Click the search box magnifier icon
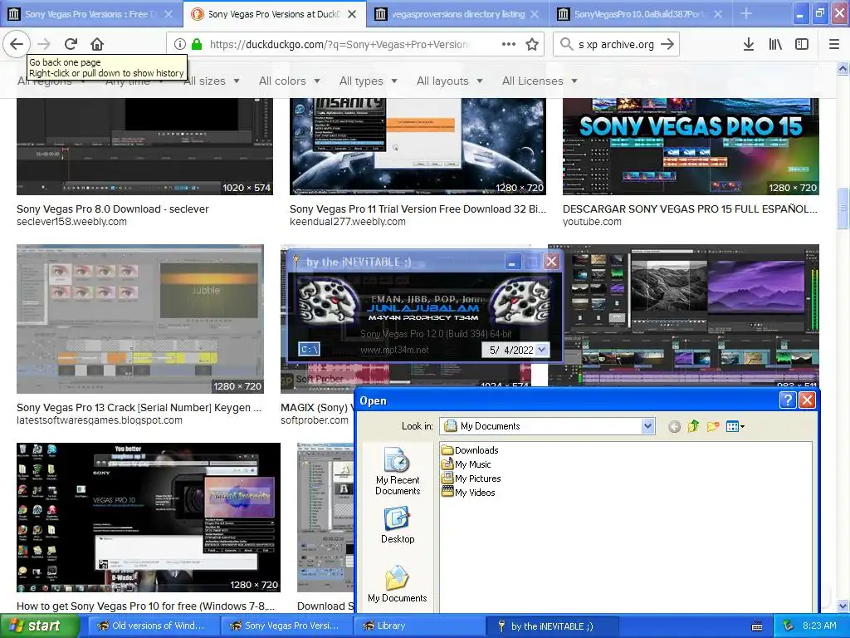The height and width of the screenshot is (638, 850). pyautogui.click(x=566, y=44)
